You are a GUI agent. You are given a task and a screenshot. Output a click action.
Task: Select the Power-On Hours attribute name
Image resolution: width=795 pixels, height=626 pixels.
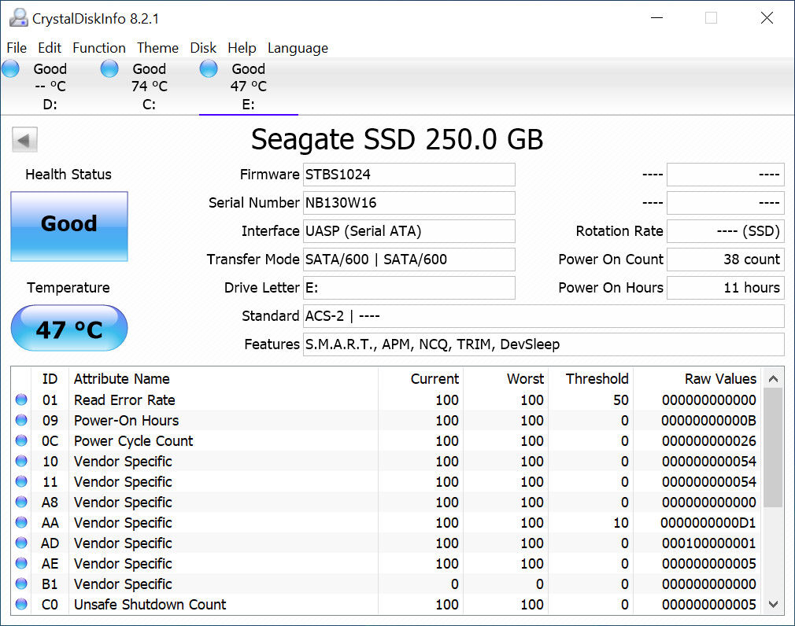126,421
